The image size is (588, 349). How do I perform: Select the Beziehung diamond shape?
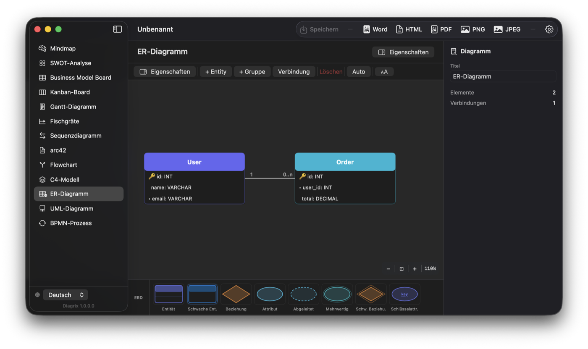236,294
